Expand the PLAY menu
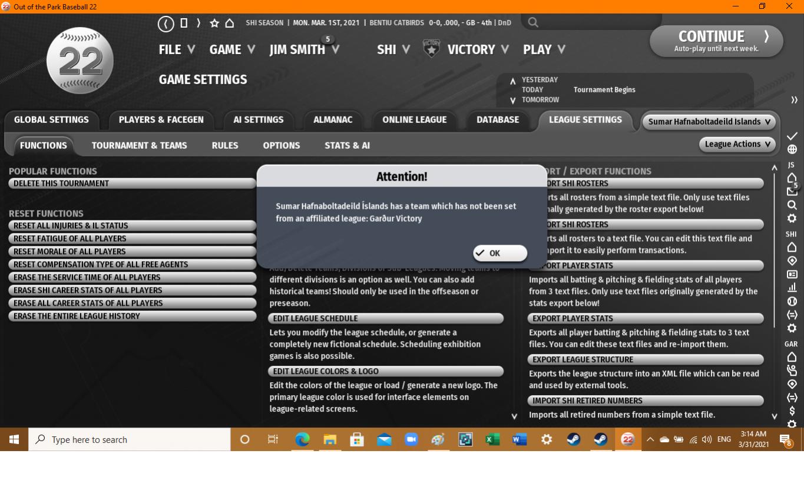The height and width of the screenshot is (484, 804). 544,49
